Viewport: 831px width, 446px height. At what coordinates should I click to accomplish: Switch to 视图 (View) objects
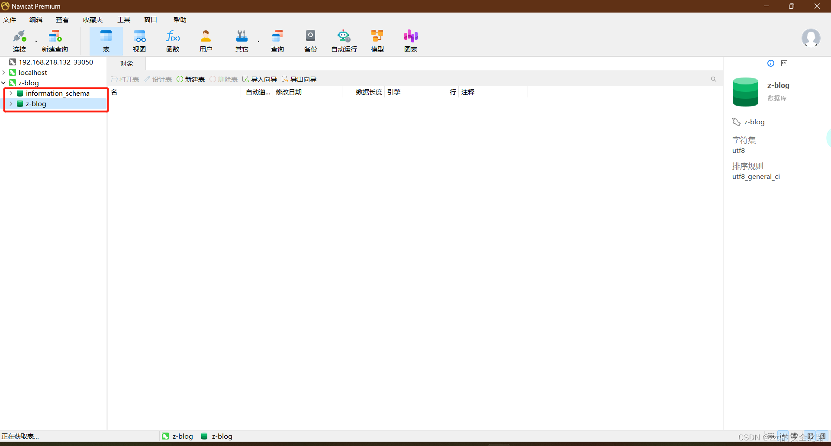click(139, 41)
